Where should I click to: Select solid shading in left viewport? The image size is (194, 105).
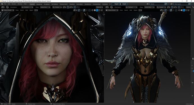click(95, 10)
